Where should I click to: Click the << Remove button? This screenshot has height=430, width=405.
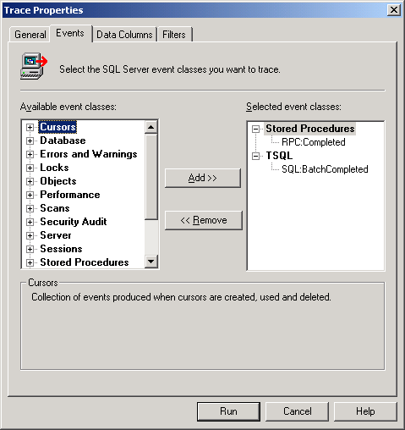coord(204,220)
